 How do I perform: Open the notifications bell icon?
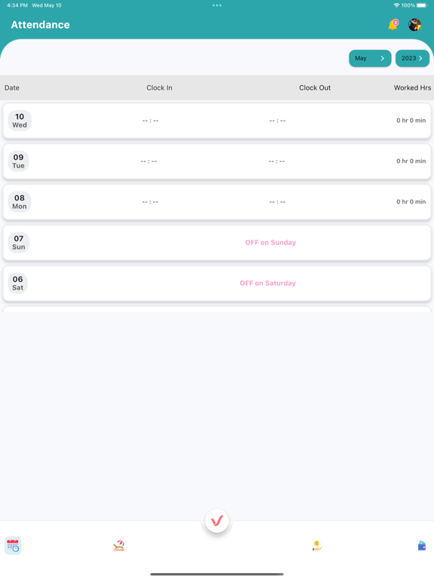pyautogui.click(x=393, y=25)
